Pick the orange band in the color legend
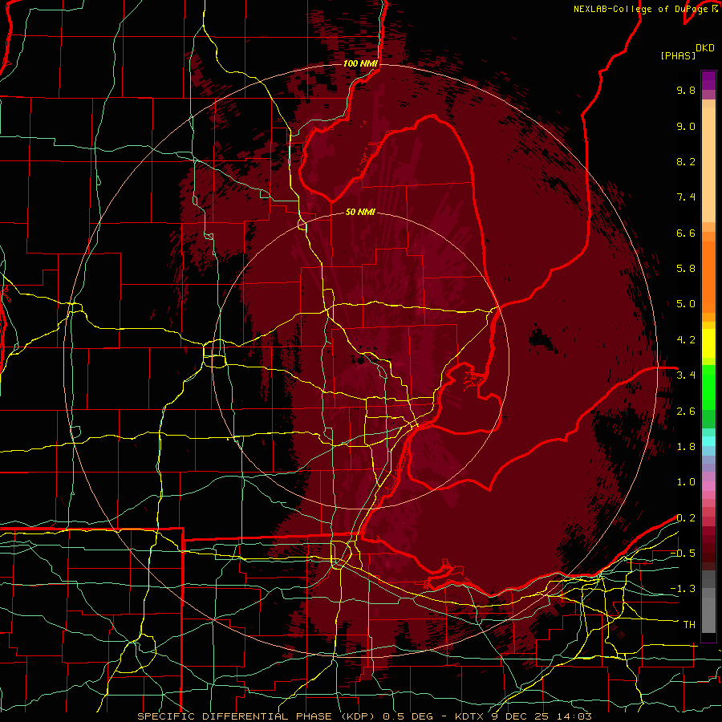 [708, 276]
